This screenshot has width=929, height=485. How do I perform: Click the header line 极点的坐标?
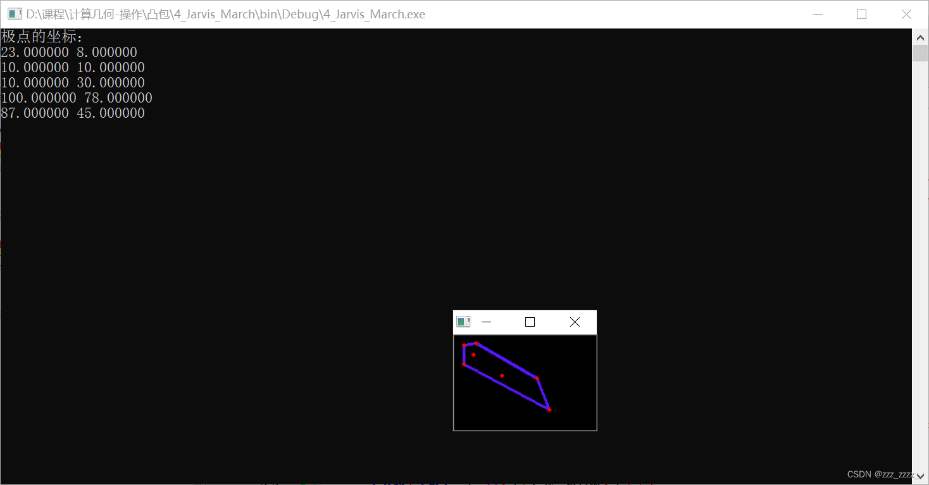coord(42,37)
